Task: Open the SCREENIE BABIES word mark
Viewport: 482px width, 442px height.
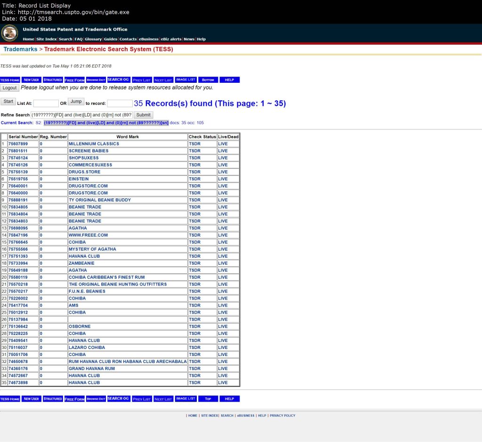Action: (88, 151)
